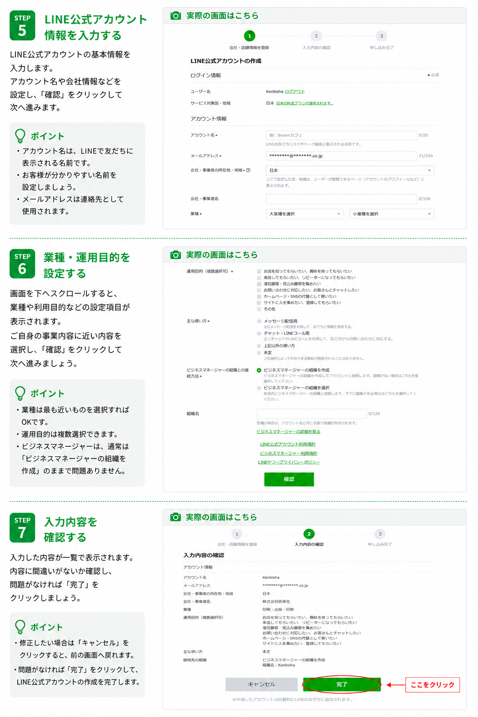Screen dimensions: 478x717
Task: Select the green active step 1 circle
Action: (x=250, y=36)
